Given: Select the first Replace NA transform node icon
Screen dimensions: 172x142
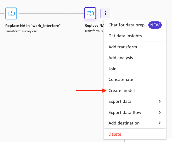Looking at the screenshot, I should click(11, 13).
